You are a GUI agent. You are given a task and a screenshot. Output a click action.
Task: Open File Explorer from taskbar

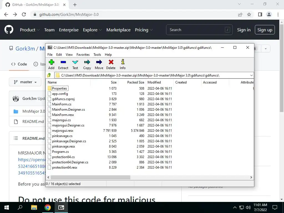[34, 207]
